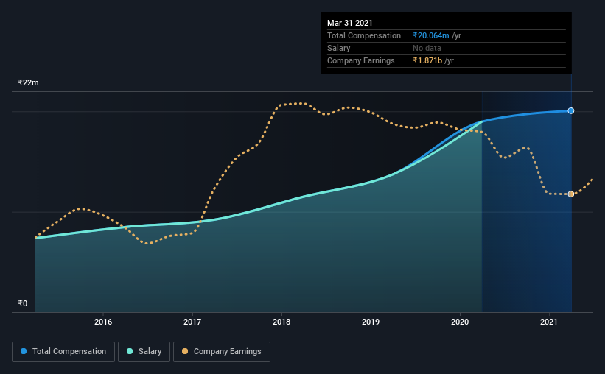
Task: Toggle the Company Earnings legend button
Action: [222, 352]
